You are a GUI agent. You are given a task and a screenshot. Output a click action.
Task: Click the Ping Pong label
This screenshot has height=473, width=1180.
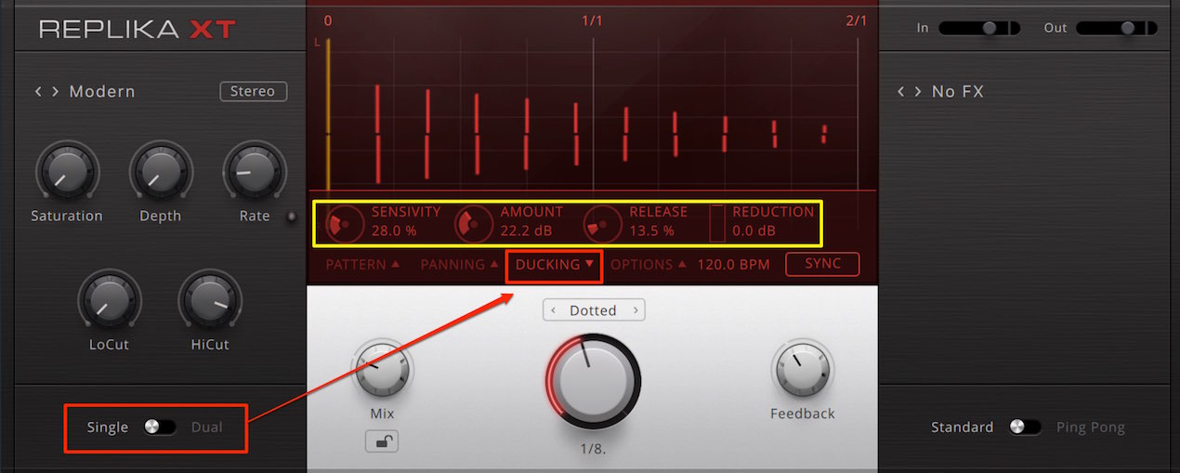pyautogui.click(x=1091, y=427)
